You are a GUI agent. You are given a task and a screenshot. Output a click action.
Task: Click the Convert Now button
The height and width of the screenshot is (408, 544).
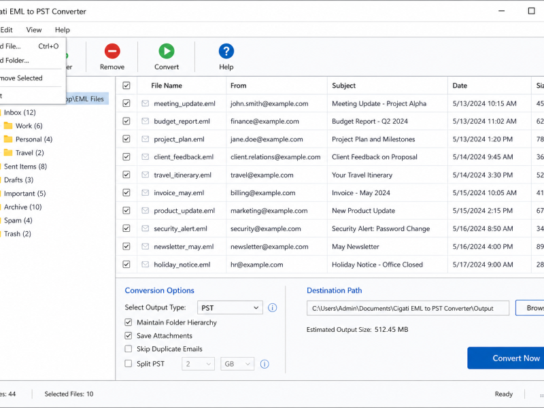506,358
